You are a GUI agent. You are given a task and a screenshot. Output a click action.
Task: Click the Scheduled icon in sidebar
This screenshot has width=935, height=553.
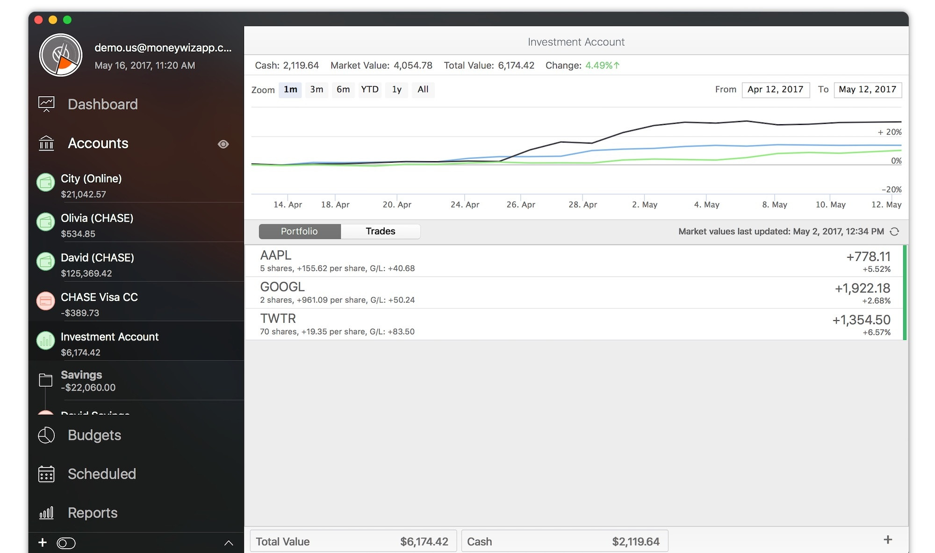pos(46,474)
